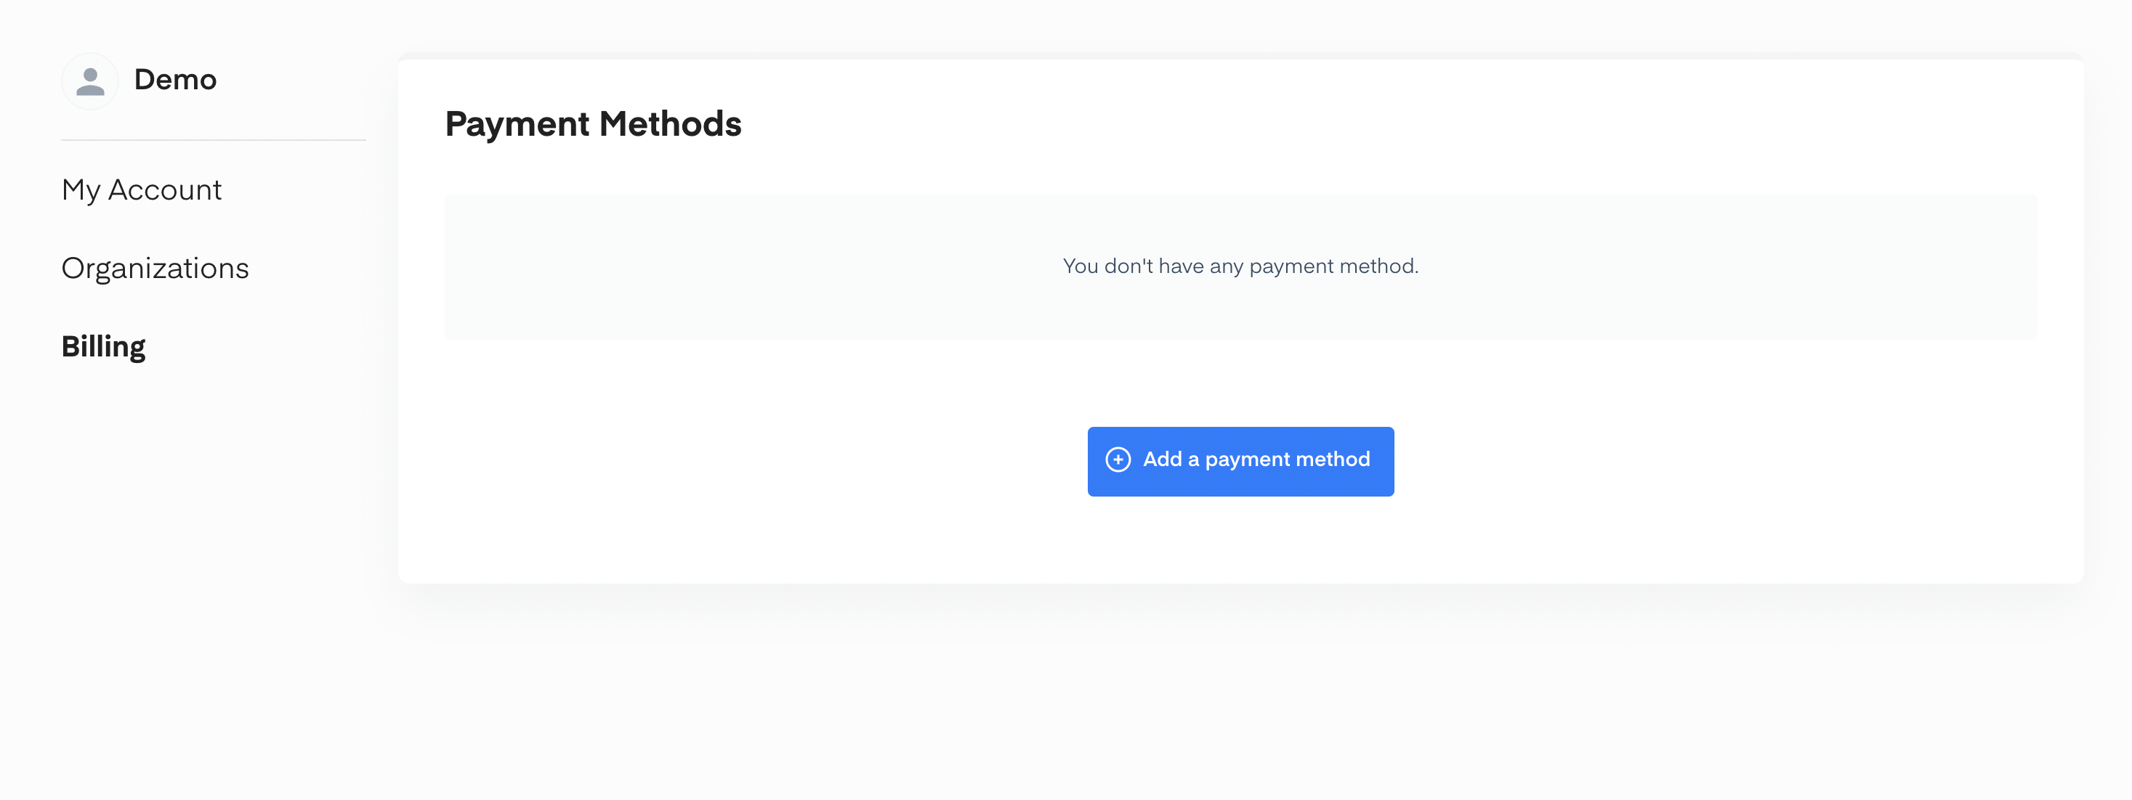Go to Organizations in the sidebar
Image resolution: width=2132 pixels, height=800 pixels.
(155, 268)
